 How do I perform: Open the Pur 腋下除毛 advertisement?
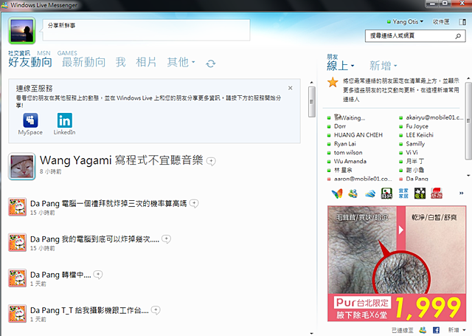pos(397,264)
